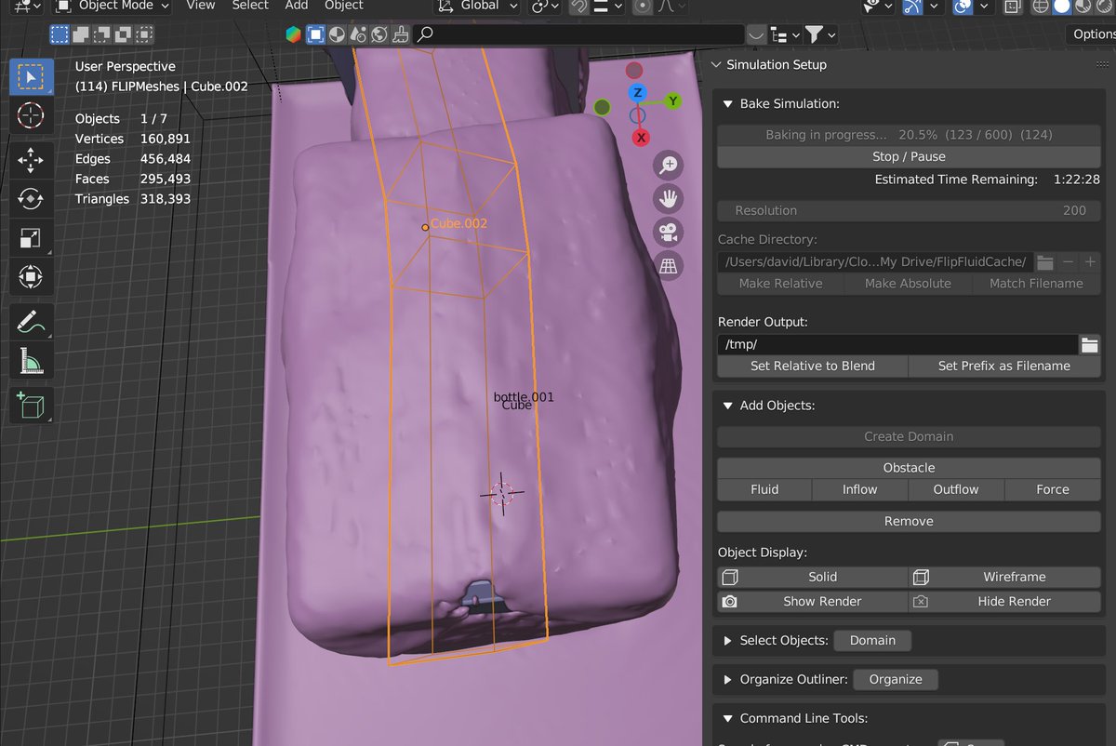The width and height of the screenshot is (1116, 746).
Task: Set selection mode to invert difference
Action: pos(124,35)
